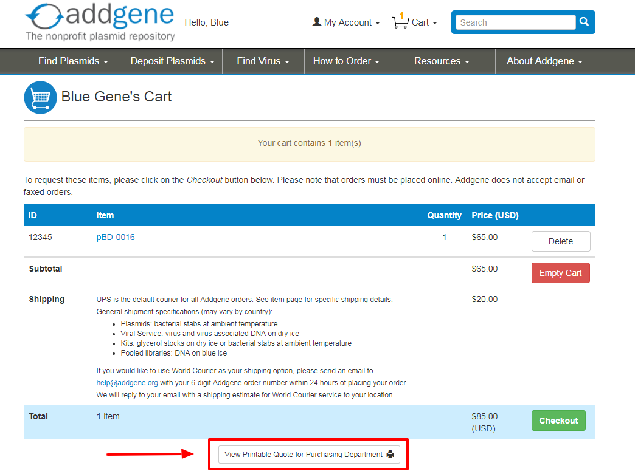Click 'The nonprofit plasmid repository' tagline

point(100,36)
